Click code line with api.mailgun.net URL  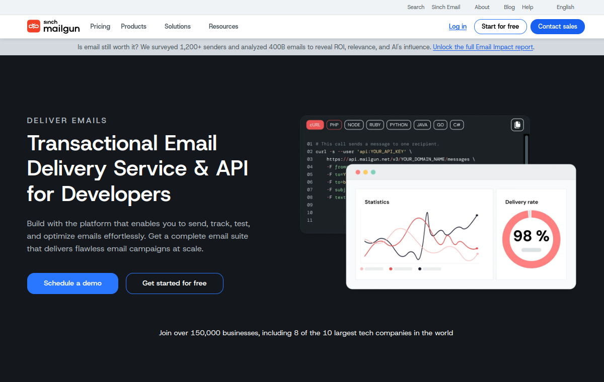(391, 159)
